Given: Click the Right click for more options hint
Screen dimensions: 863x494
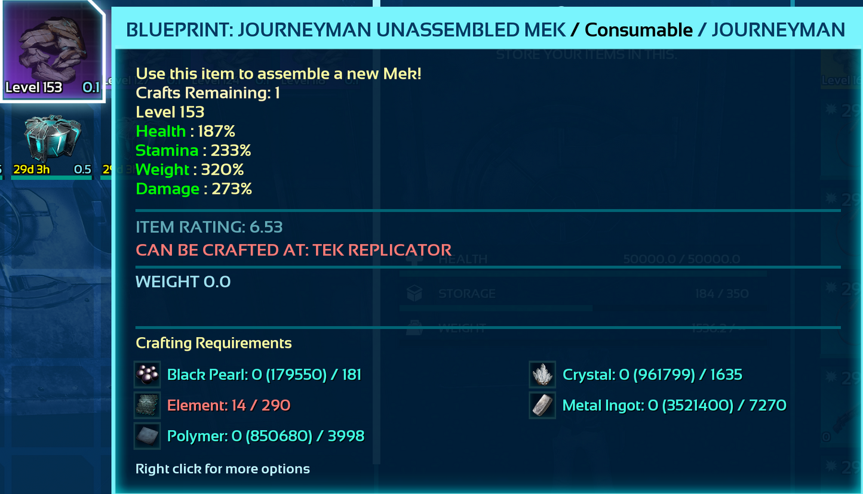Looking at the screenshot, I should [223, 469].
